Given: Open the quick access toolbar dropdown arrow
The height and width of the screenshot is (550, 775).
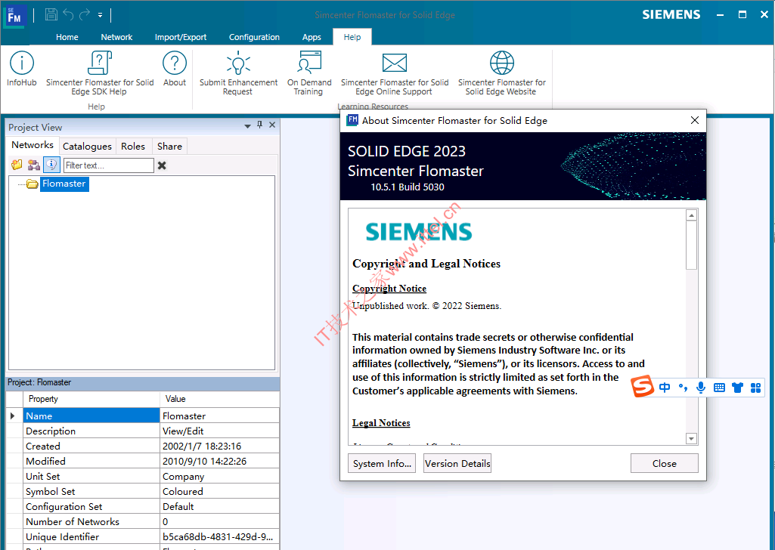Looking at the screenshot, I should 100,15.
